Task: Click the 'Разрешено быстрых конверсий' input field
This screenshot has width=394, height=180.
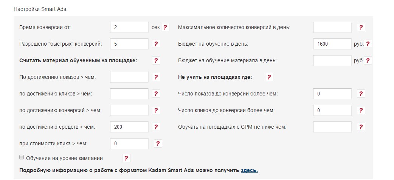Action: click(129, 44)
